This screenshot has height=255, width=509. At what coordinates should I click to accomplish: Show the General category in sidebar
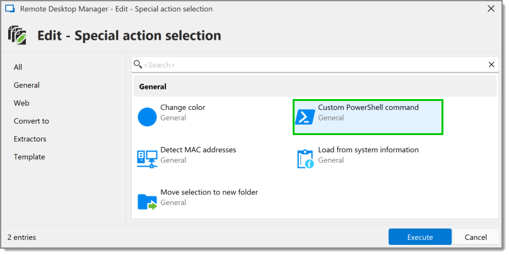[26, 85]
